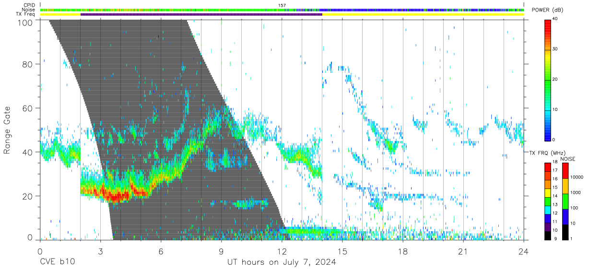
Task: Click noise legend value '10000'
Action: point(577,177)
